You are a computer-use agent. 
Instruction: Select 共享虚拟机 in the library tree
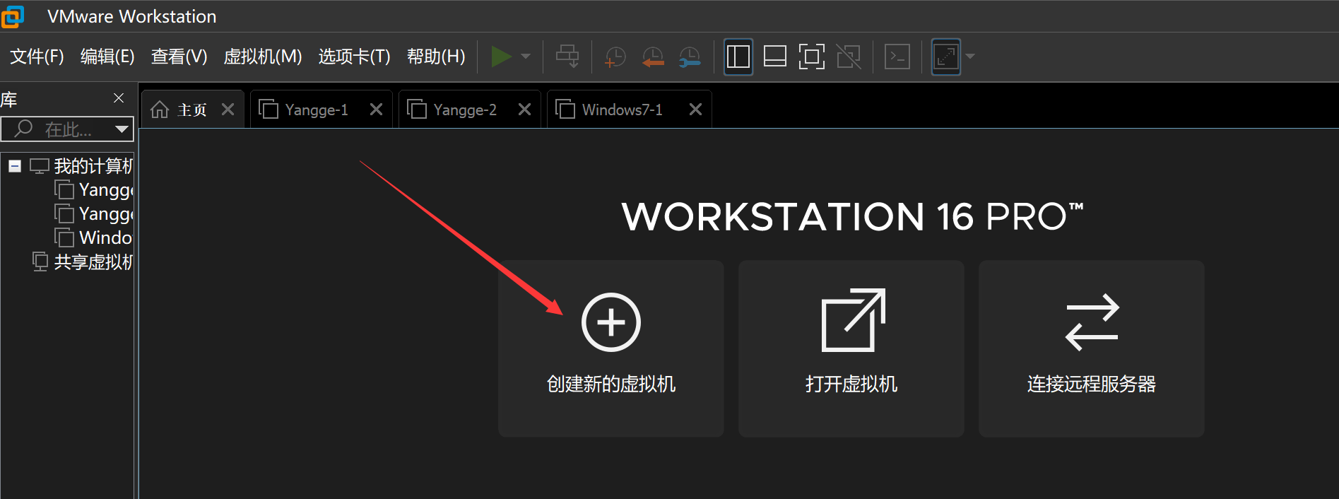(x=93, y=262)
